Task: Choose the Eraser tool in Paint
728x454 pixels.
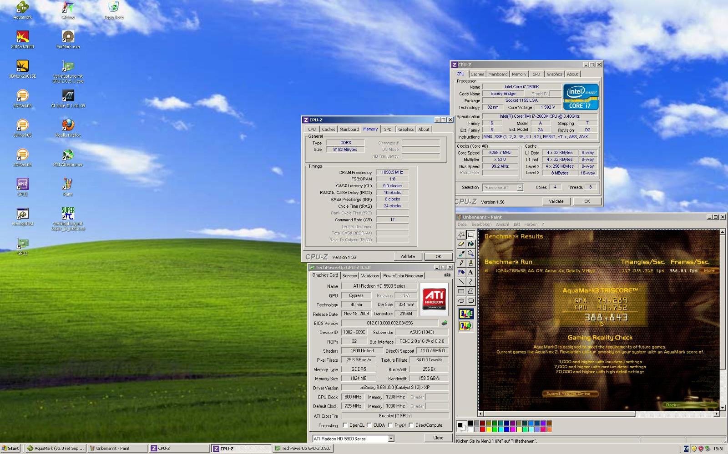Action: tap(461, 244)
